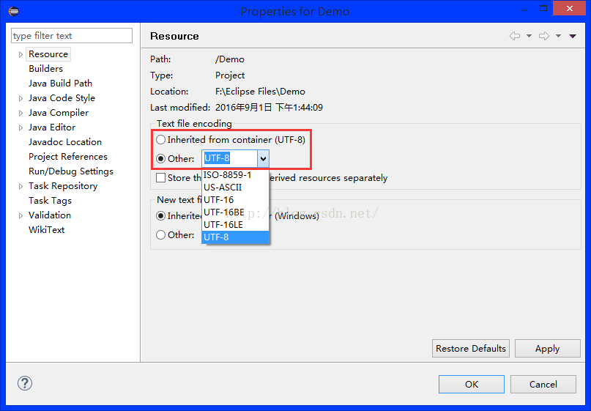Screen dimensions: 591x411
Task: Open the help question mark icon
Action: pos(25,383)
